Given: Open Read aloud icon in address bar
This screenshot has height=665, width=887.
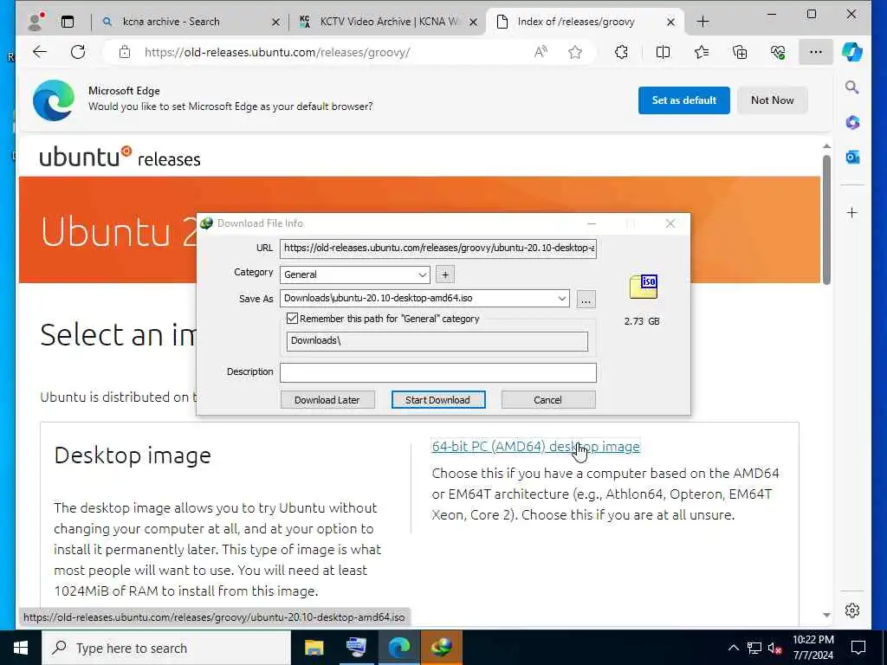Looking at the screenshot, I should 541,53.
